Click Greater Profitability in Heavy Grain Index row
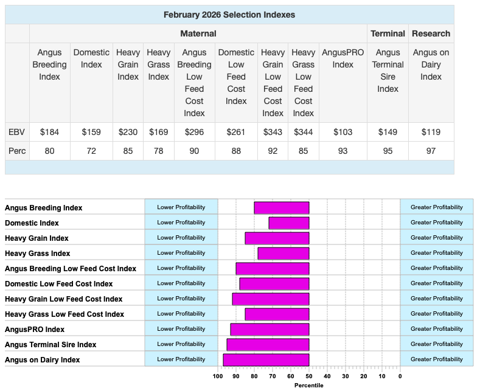Viewport: 480px width, 391px height. tap(437, 238)
